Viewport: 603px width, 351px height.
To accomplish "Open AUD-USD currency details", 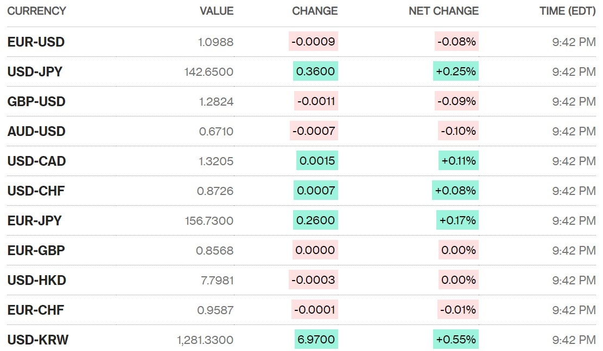I will [x=36, y=131].
